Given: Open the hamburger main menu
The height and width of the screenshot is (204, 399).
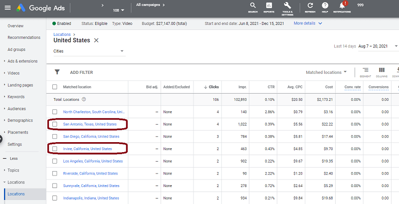Looking at the screenshot, I should pos(7,7).
